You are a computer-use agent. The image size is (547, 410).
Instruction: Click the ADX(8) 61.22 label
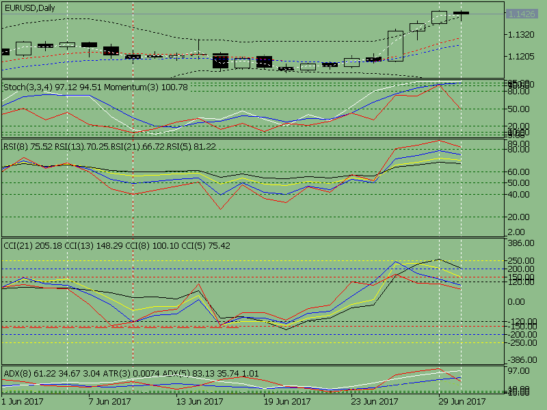pos(28,374)
